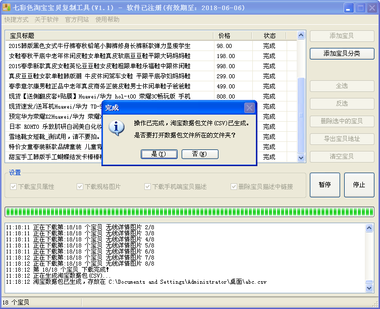380x309 pixels.
Task: Click the log line with abc.csv path
Action: tap(136, 282)
